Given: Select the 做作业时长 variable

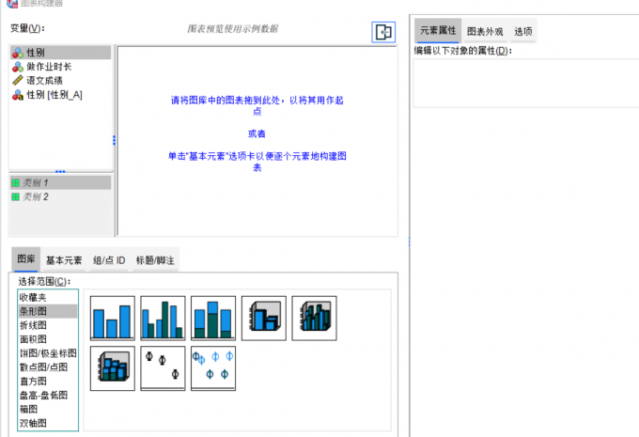Looking at the screenshot, I should click(60, 67).
